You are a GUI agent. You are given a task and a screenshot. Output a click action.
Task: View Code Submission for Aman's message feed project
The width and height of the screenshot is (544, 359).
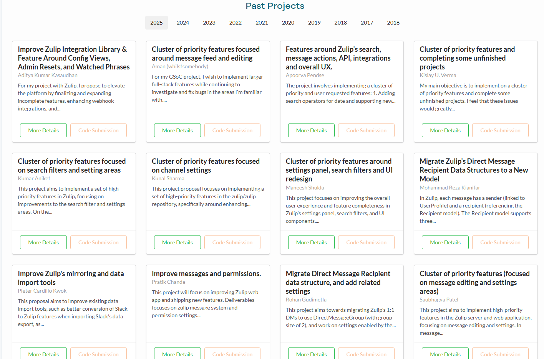(232, 130)
